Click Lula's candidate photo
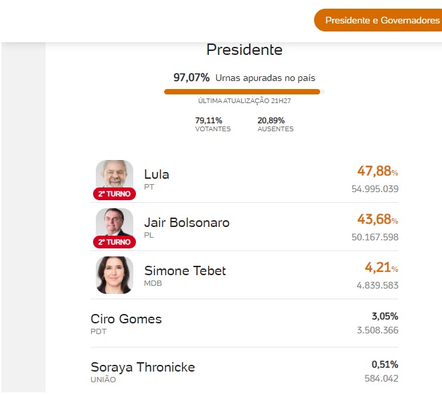Screen dimensions: 442x395 coord(115,175)
